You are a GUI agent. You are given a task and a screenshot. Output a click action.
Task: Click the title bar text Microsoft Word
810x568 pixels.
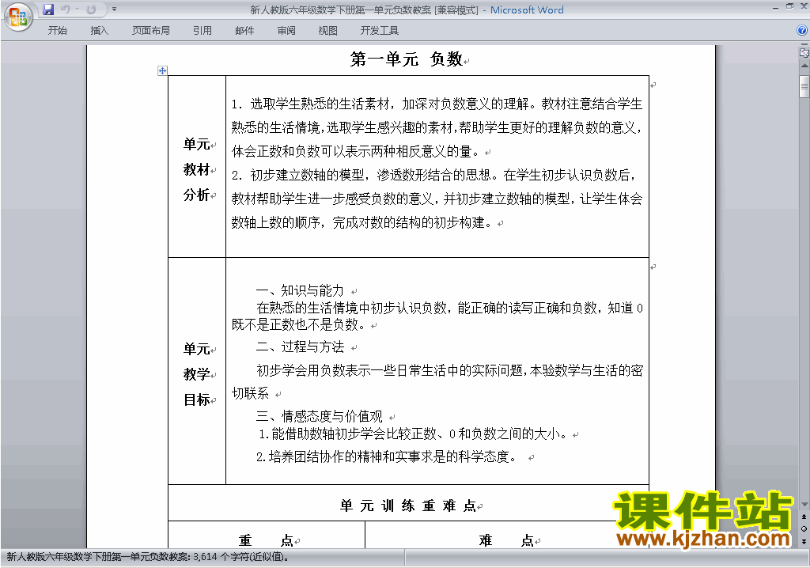point(527,9)
